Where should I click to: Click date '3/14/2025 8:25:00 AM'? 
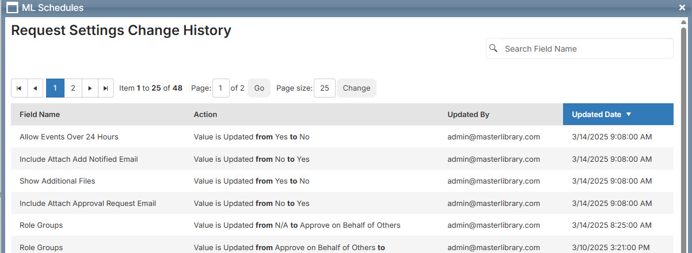612,225
